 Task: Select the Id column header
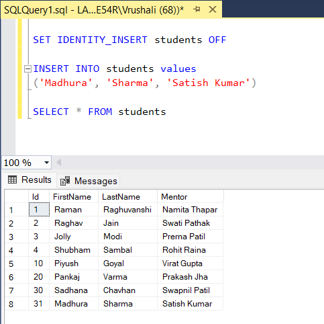point(39,197)
